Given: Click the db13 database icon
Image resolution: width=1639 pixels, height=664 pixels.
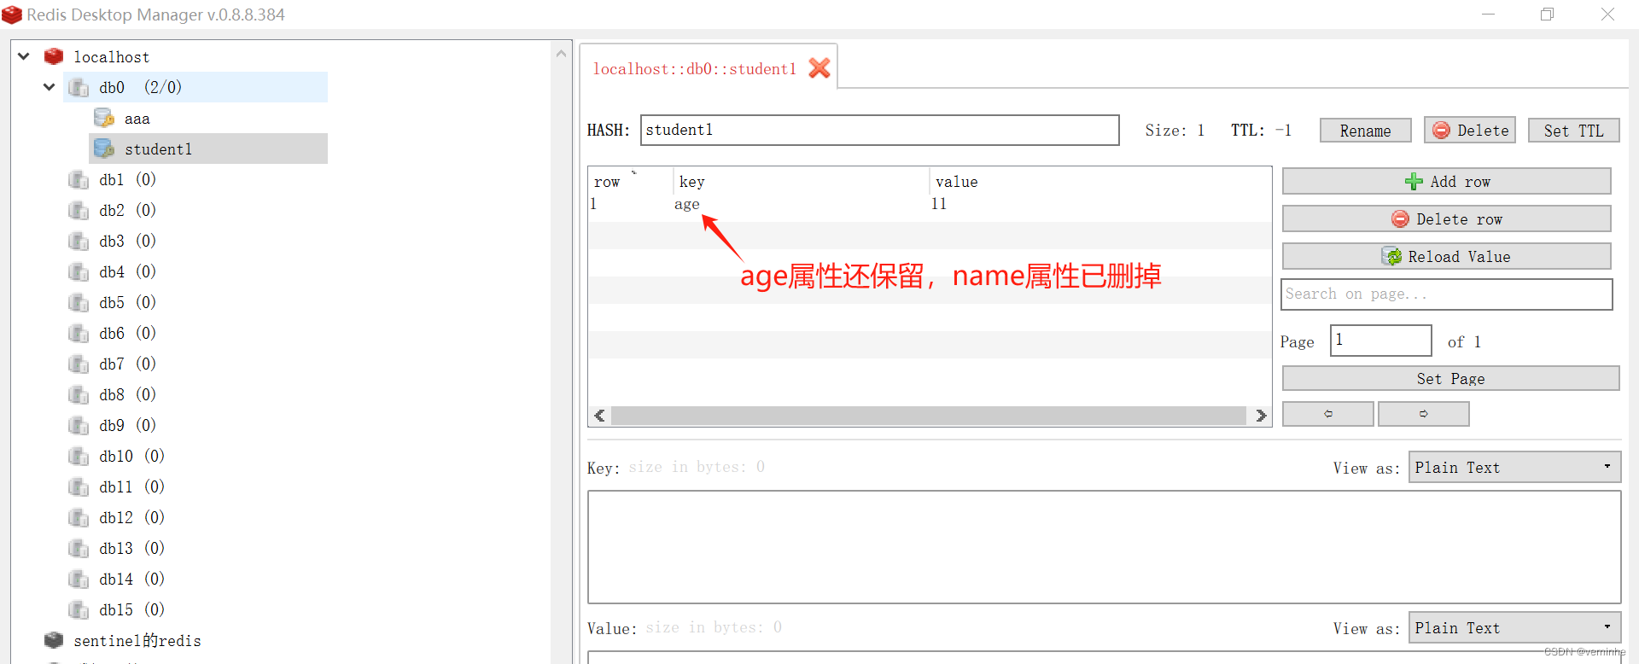Looking at the screenshot, I should tap(79, 548).
